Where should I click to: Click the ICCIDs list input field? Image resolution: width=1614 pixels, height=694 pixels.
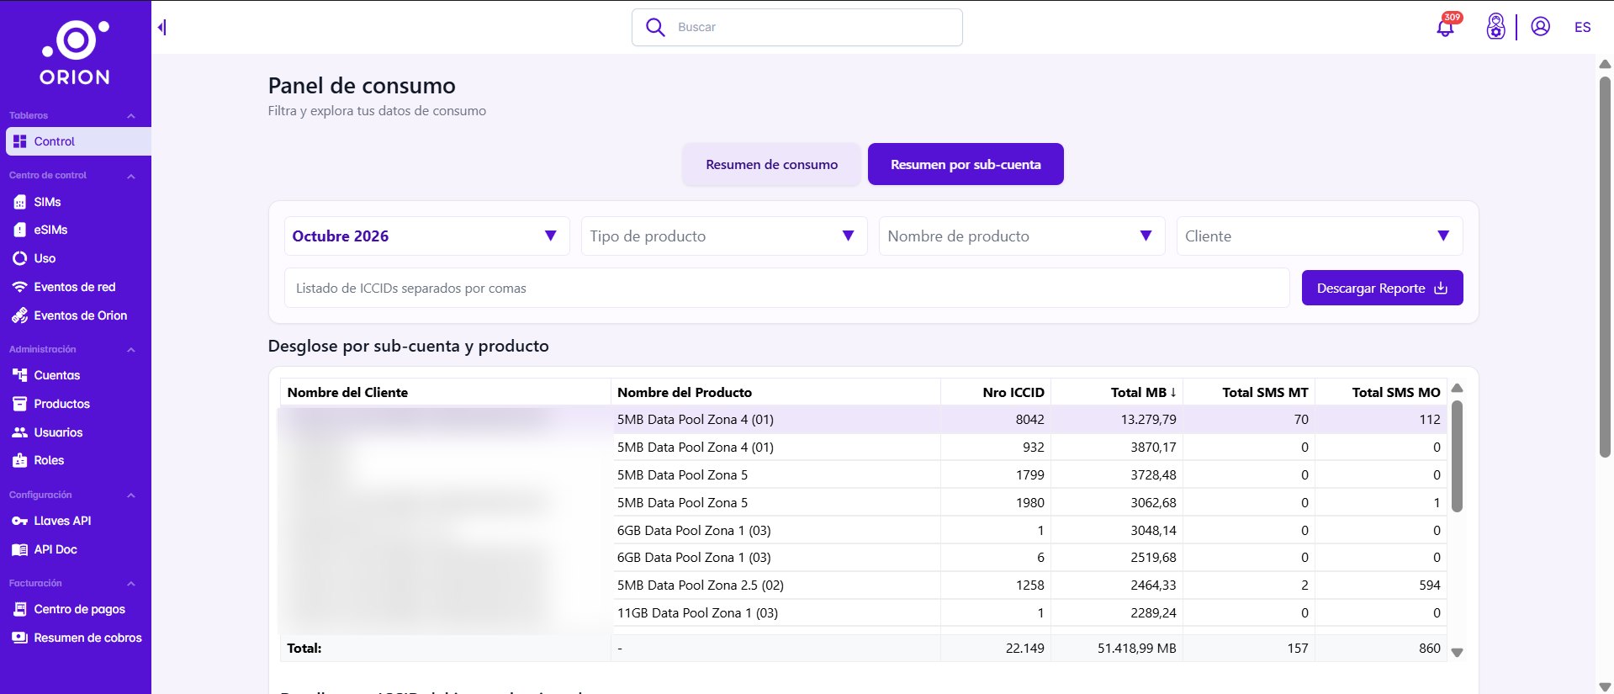coord(786,288)
